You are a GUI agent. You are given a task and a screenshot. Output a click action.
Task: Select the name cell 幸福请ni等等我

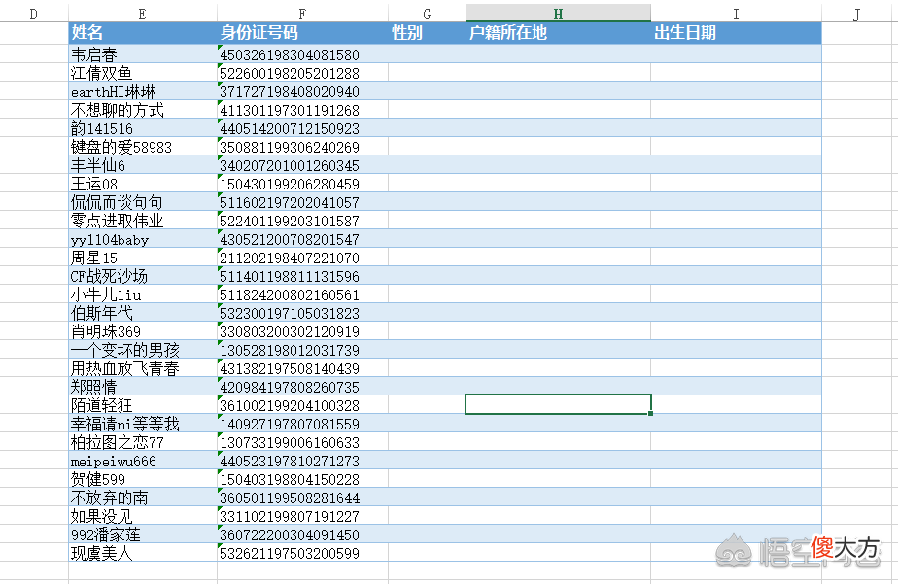143,424
